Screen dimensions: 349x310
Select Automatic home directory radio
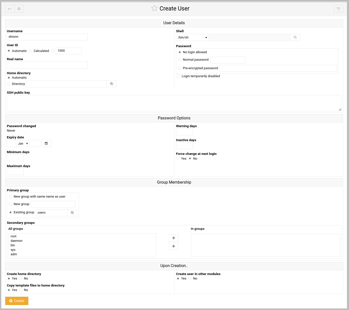click(9, 78)
